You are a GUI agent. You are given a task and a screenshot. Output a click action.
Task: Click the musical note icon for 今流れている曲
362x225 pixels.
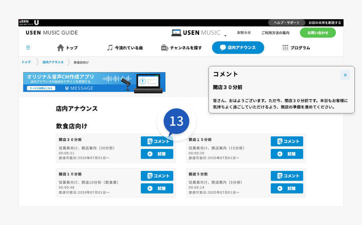click(x=109, y=47)
